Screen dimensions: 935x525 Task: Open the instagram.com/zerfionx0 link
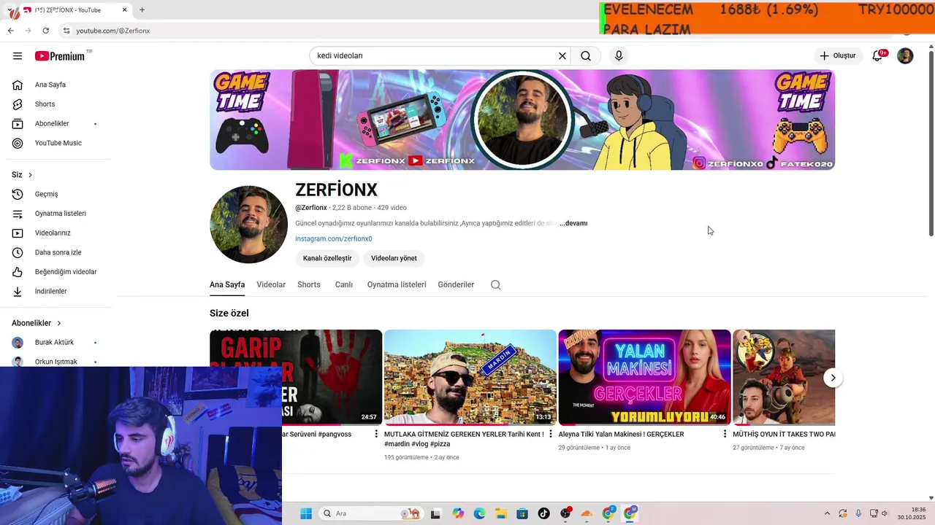pyautogui.click(x=334, y=238)
